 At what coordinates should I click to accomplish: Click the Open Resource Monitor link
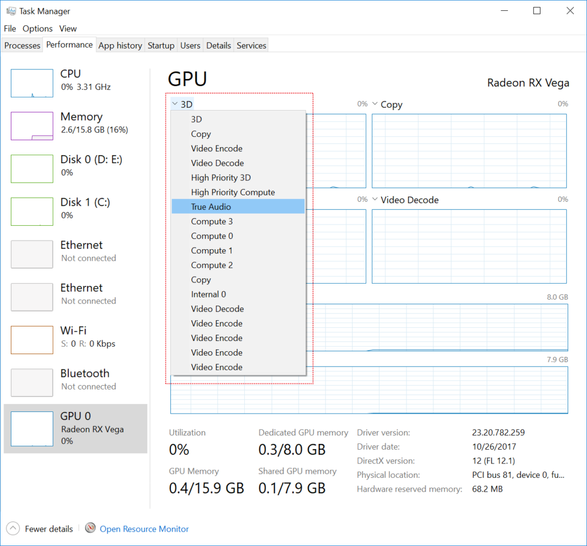144,529
